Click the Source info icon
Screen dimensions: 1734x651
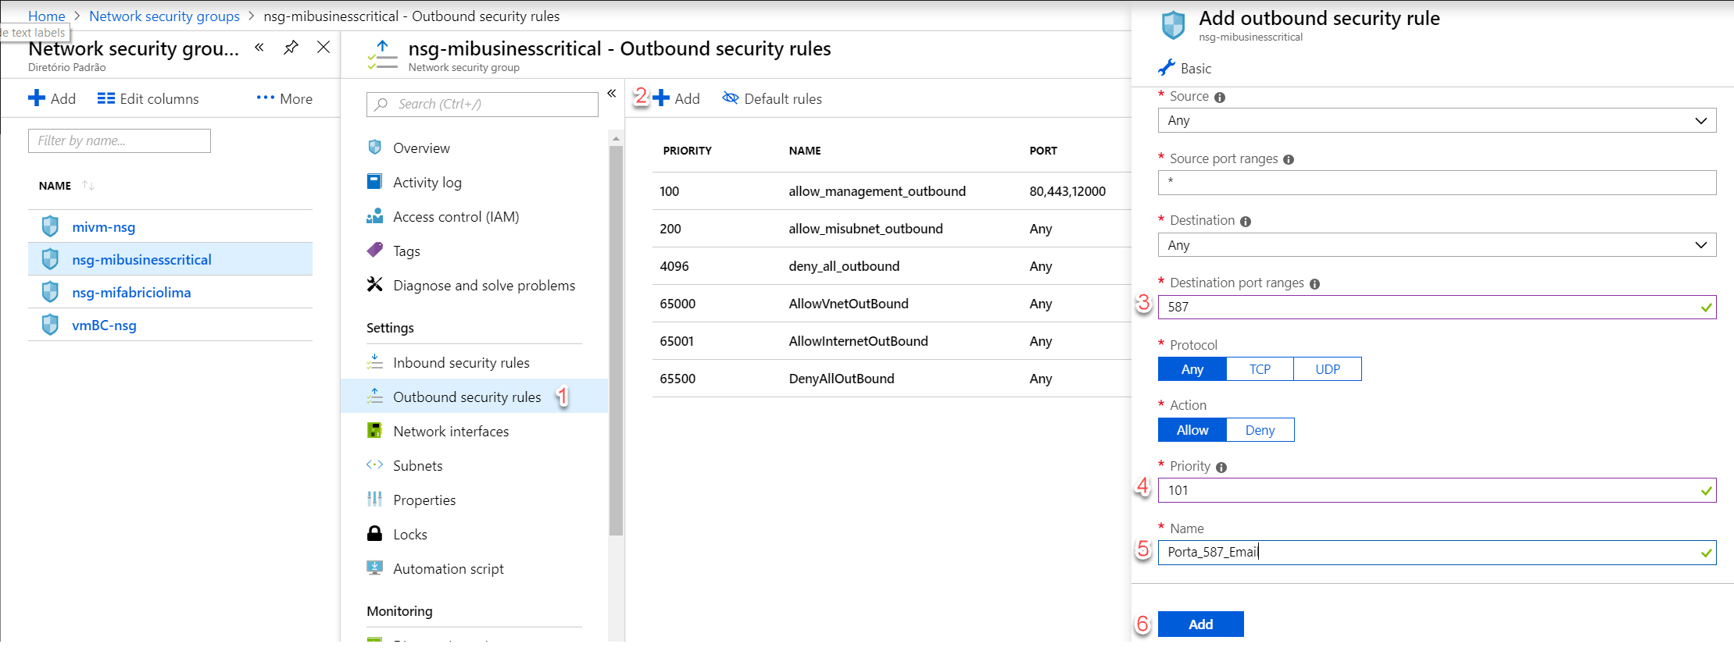tap(1220, 98)
